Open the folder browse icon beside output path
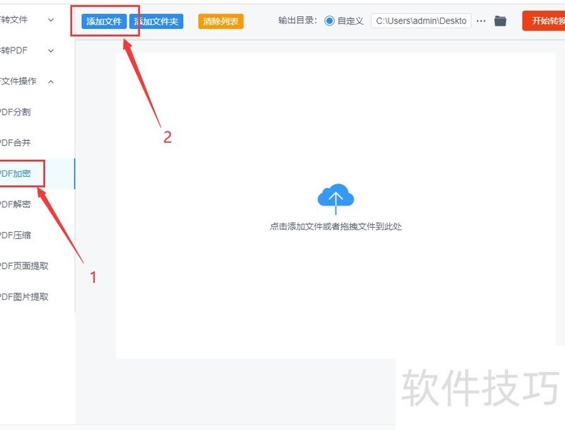565x430 pixels. pos(501,21)
